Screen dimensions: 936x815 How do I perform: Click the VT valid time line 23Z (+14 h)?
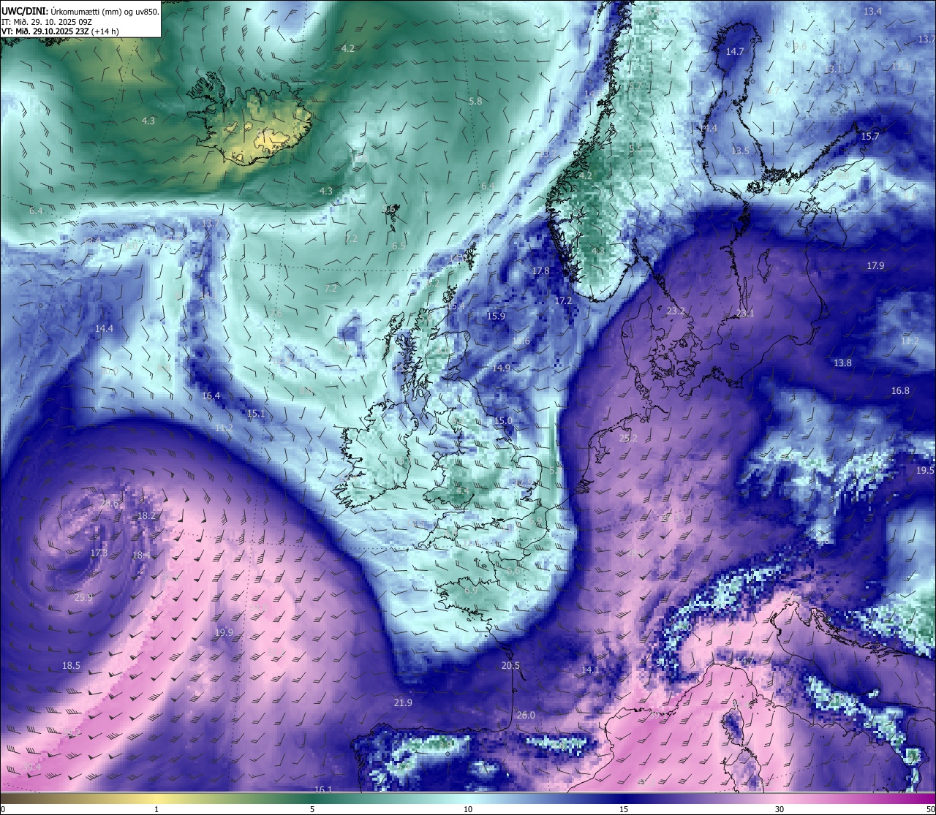coord(61,31)
